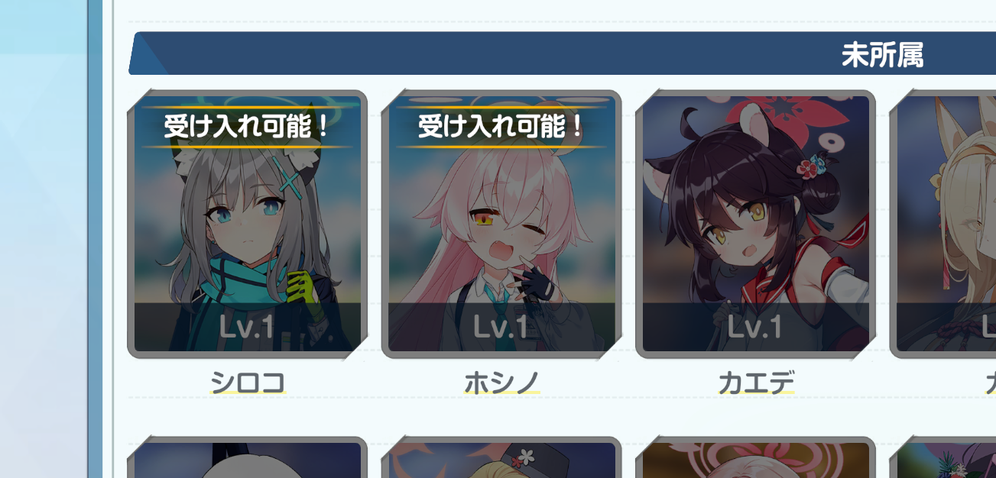This screenshot has width=996, height=478.
Task: Open the partially visible fox-eared blonde student card
Action: (x=943, y=224)
